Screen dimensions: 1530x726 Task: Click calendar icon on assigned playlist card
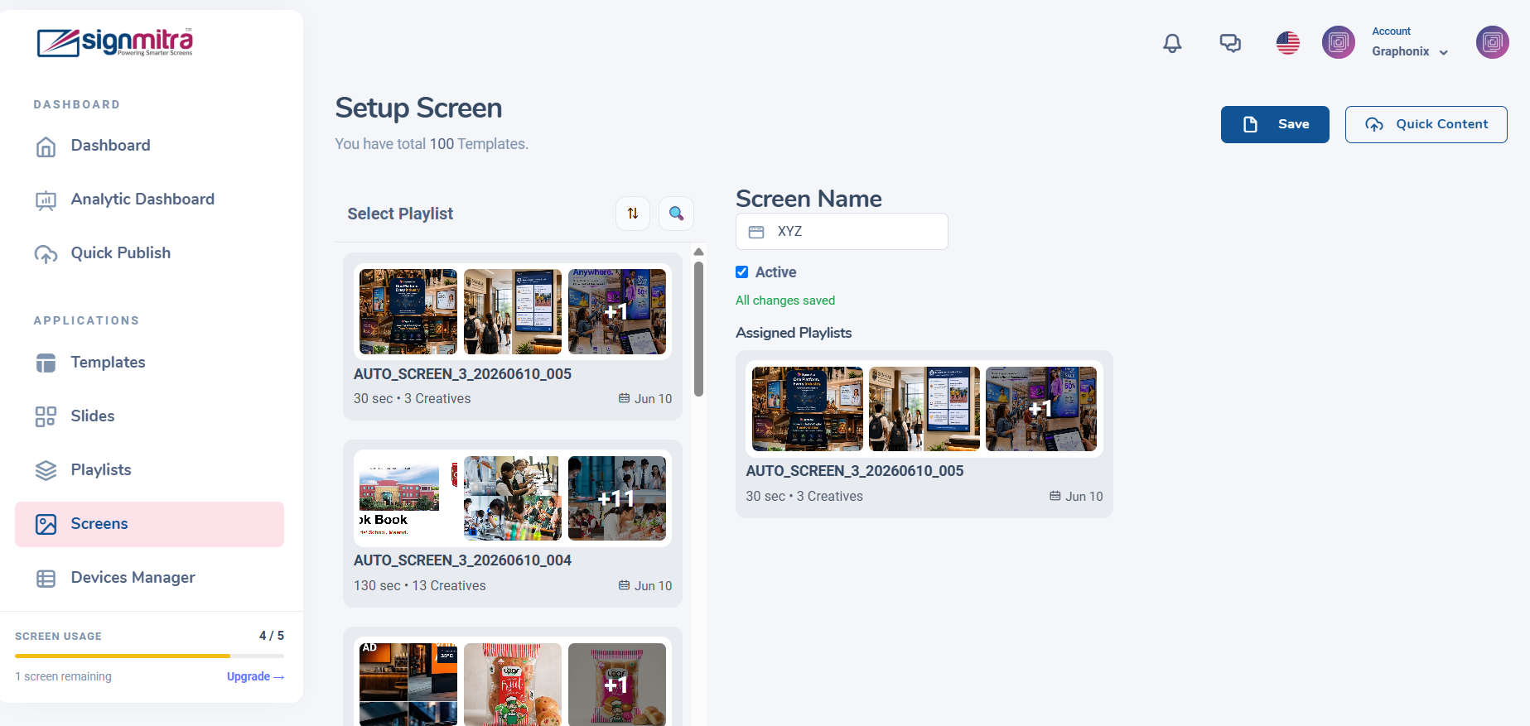point(1055,496)
